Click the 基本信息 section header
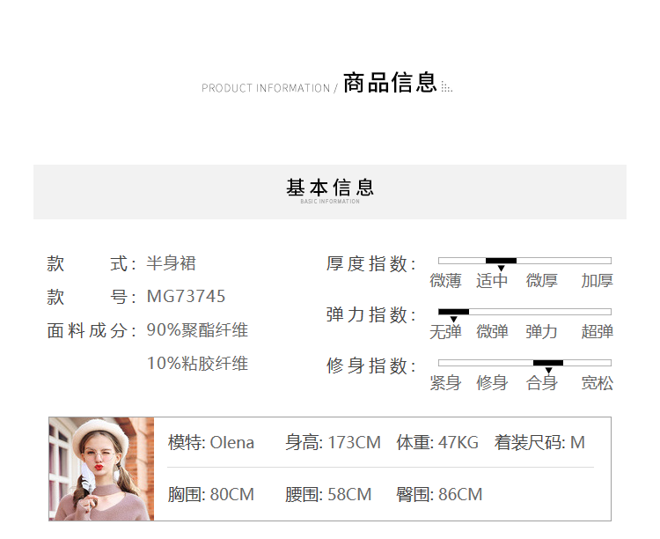The width and height of the screenshot is (660, 539). [x=330, y=188]
